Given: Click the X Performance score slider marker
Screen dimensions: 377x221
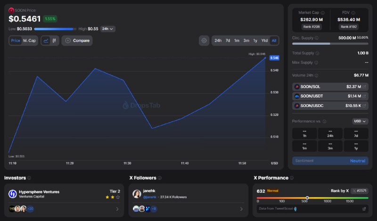Looking at the screenshot, I should point(307,198).
